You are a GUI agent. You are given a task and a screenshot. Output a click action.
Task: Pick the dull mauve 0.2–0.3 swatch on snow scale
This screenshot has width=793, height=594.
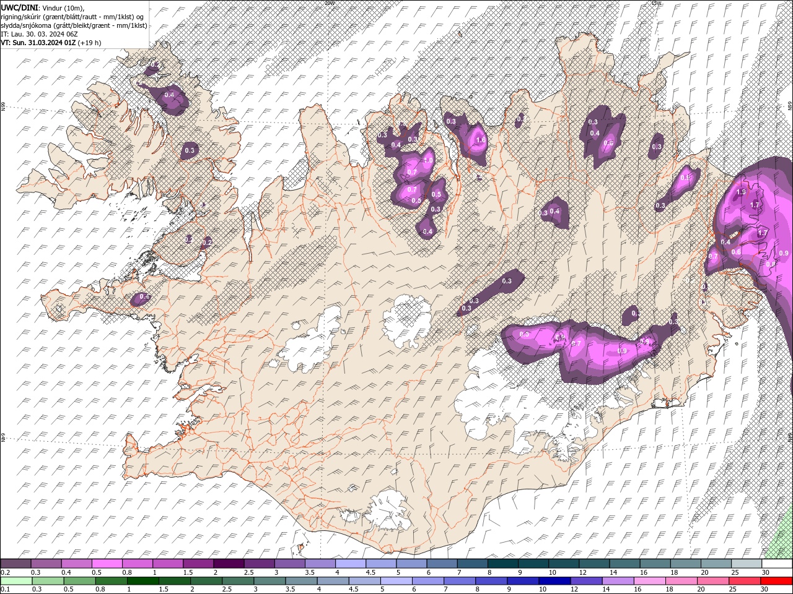(x=15, y=564)
